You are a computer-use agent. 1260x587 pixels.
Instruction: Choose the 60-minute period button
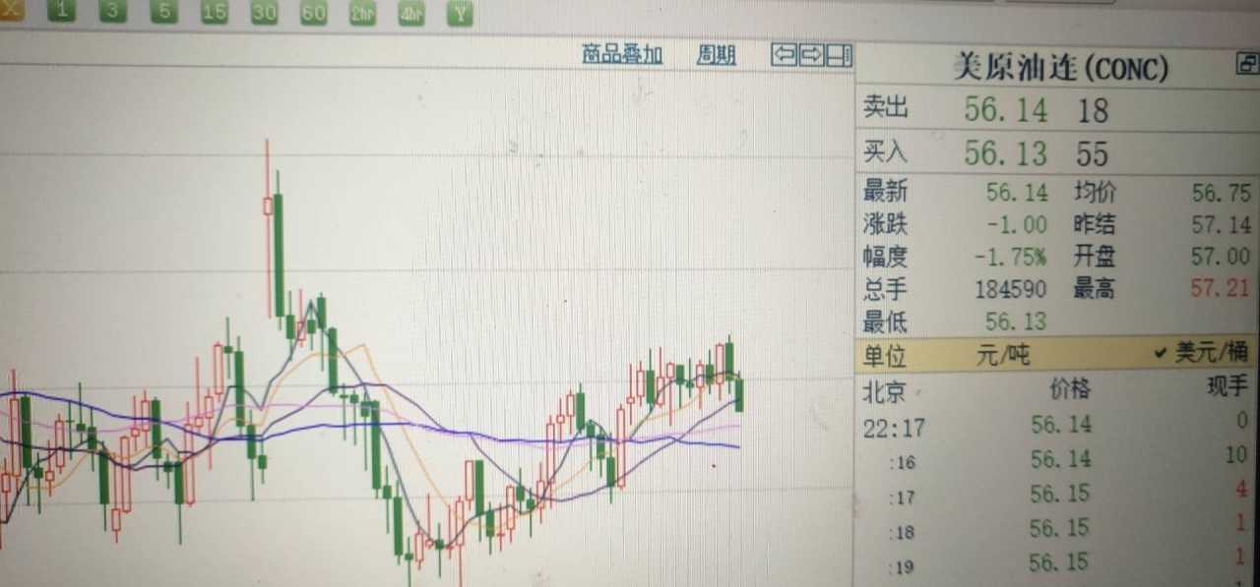coord(313,13)
